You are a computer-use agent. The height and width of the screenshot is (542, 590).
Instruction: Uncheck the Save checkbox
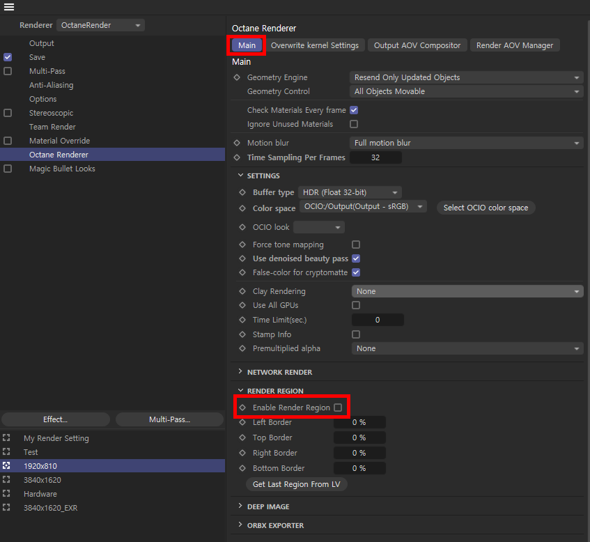coord(8,57)
